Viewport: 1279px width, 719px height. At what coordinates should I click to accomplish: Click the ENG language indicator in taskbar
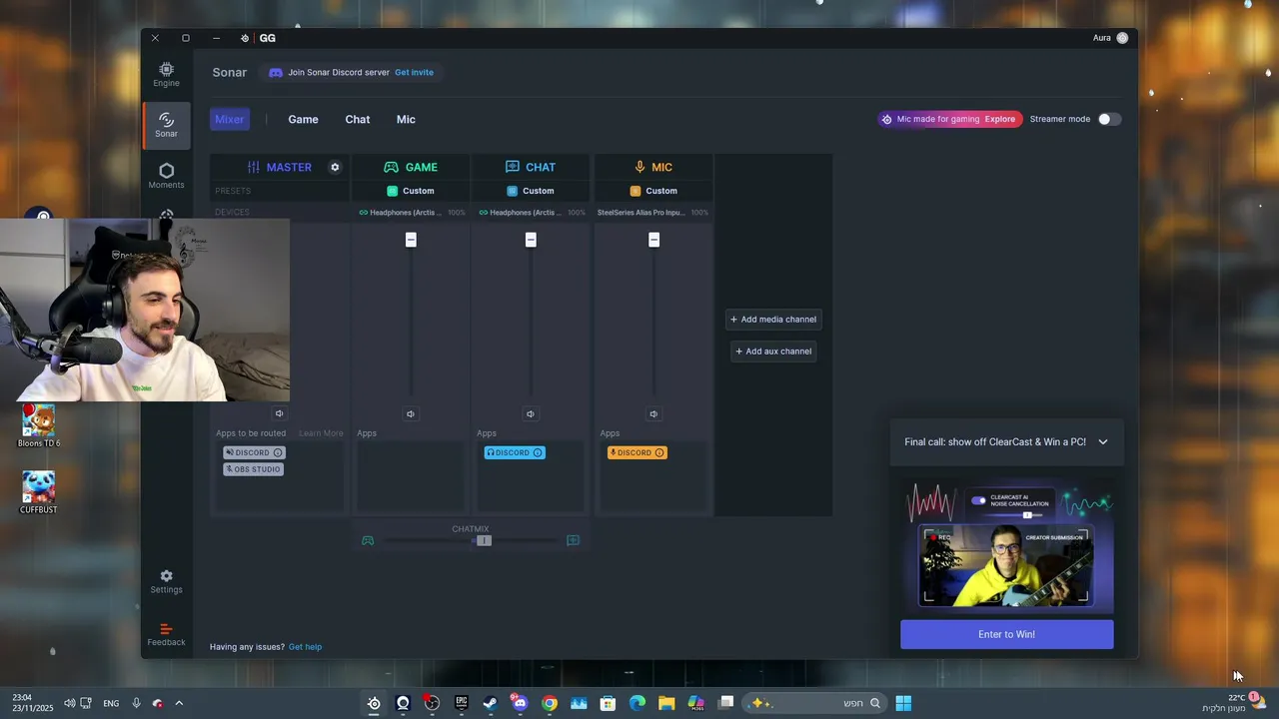click(x=111, y=703)
